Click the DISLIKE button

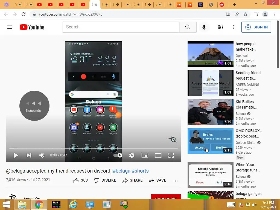105,180
